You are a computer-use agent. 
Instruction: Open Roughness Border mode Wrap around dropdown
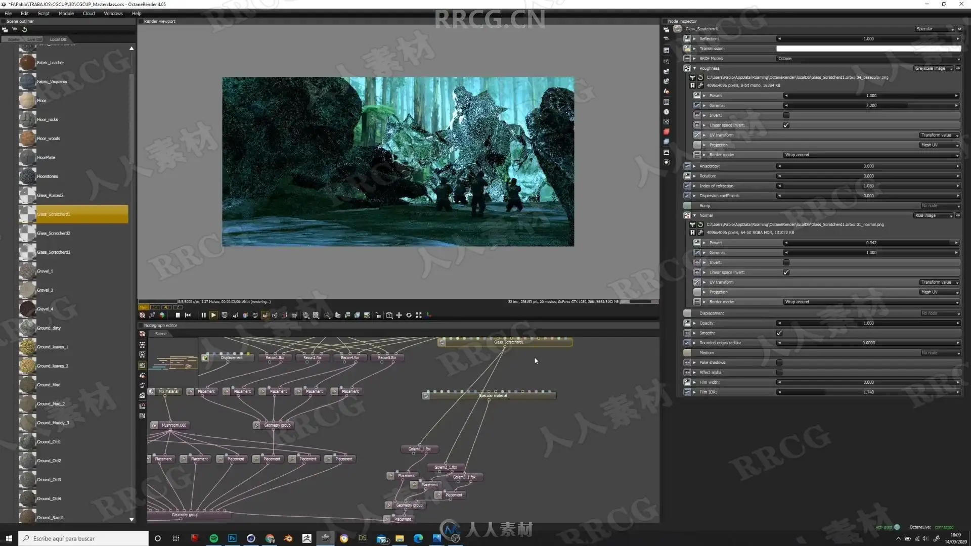[871, 155]
